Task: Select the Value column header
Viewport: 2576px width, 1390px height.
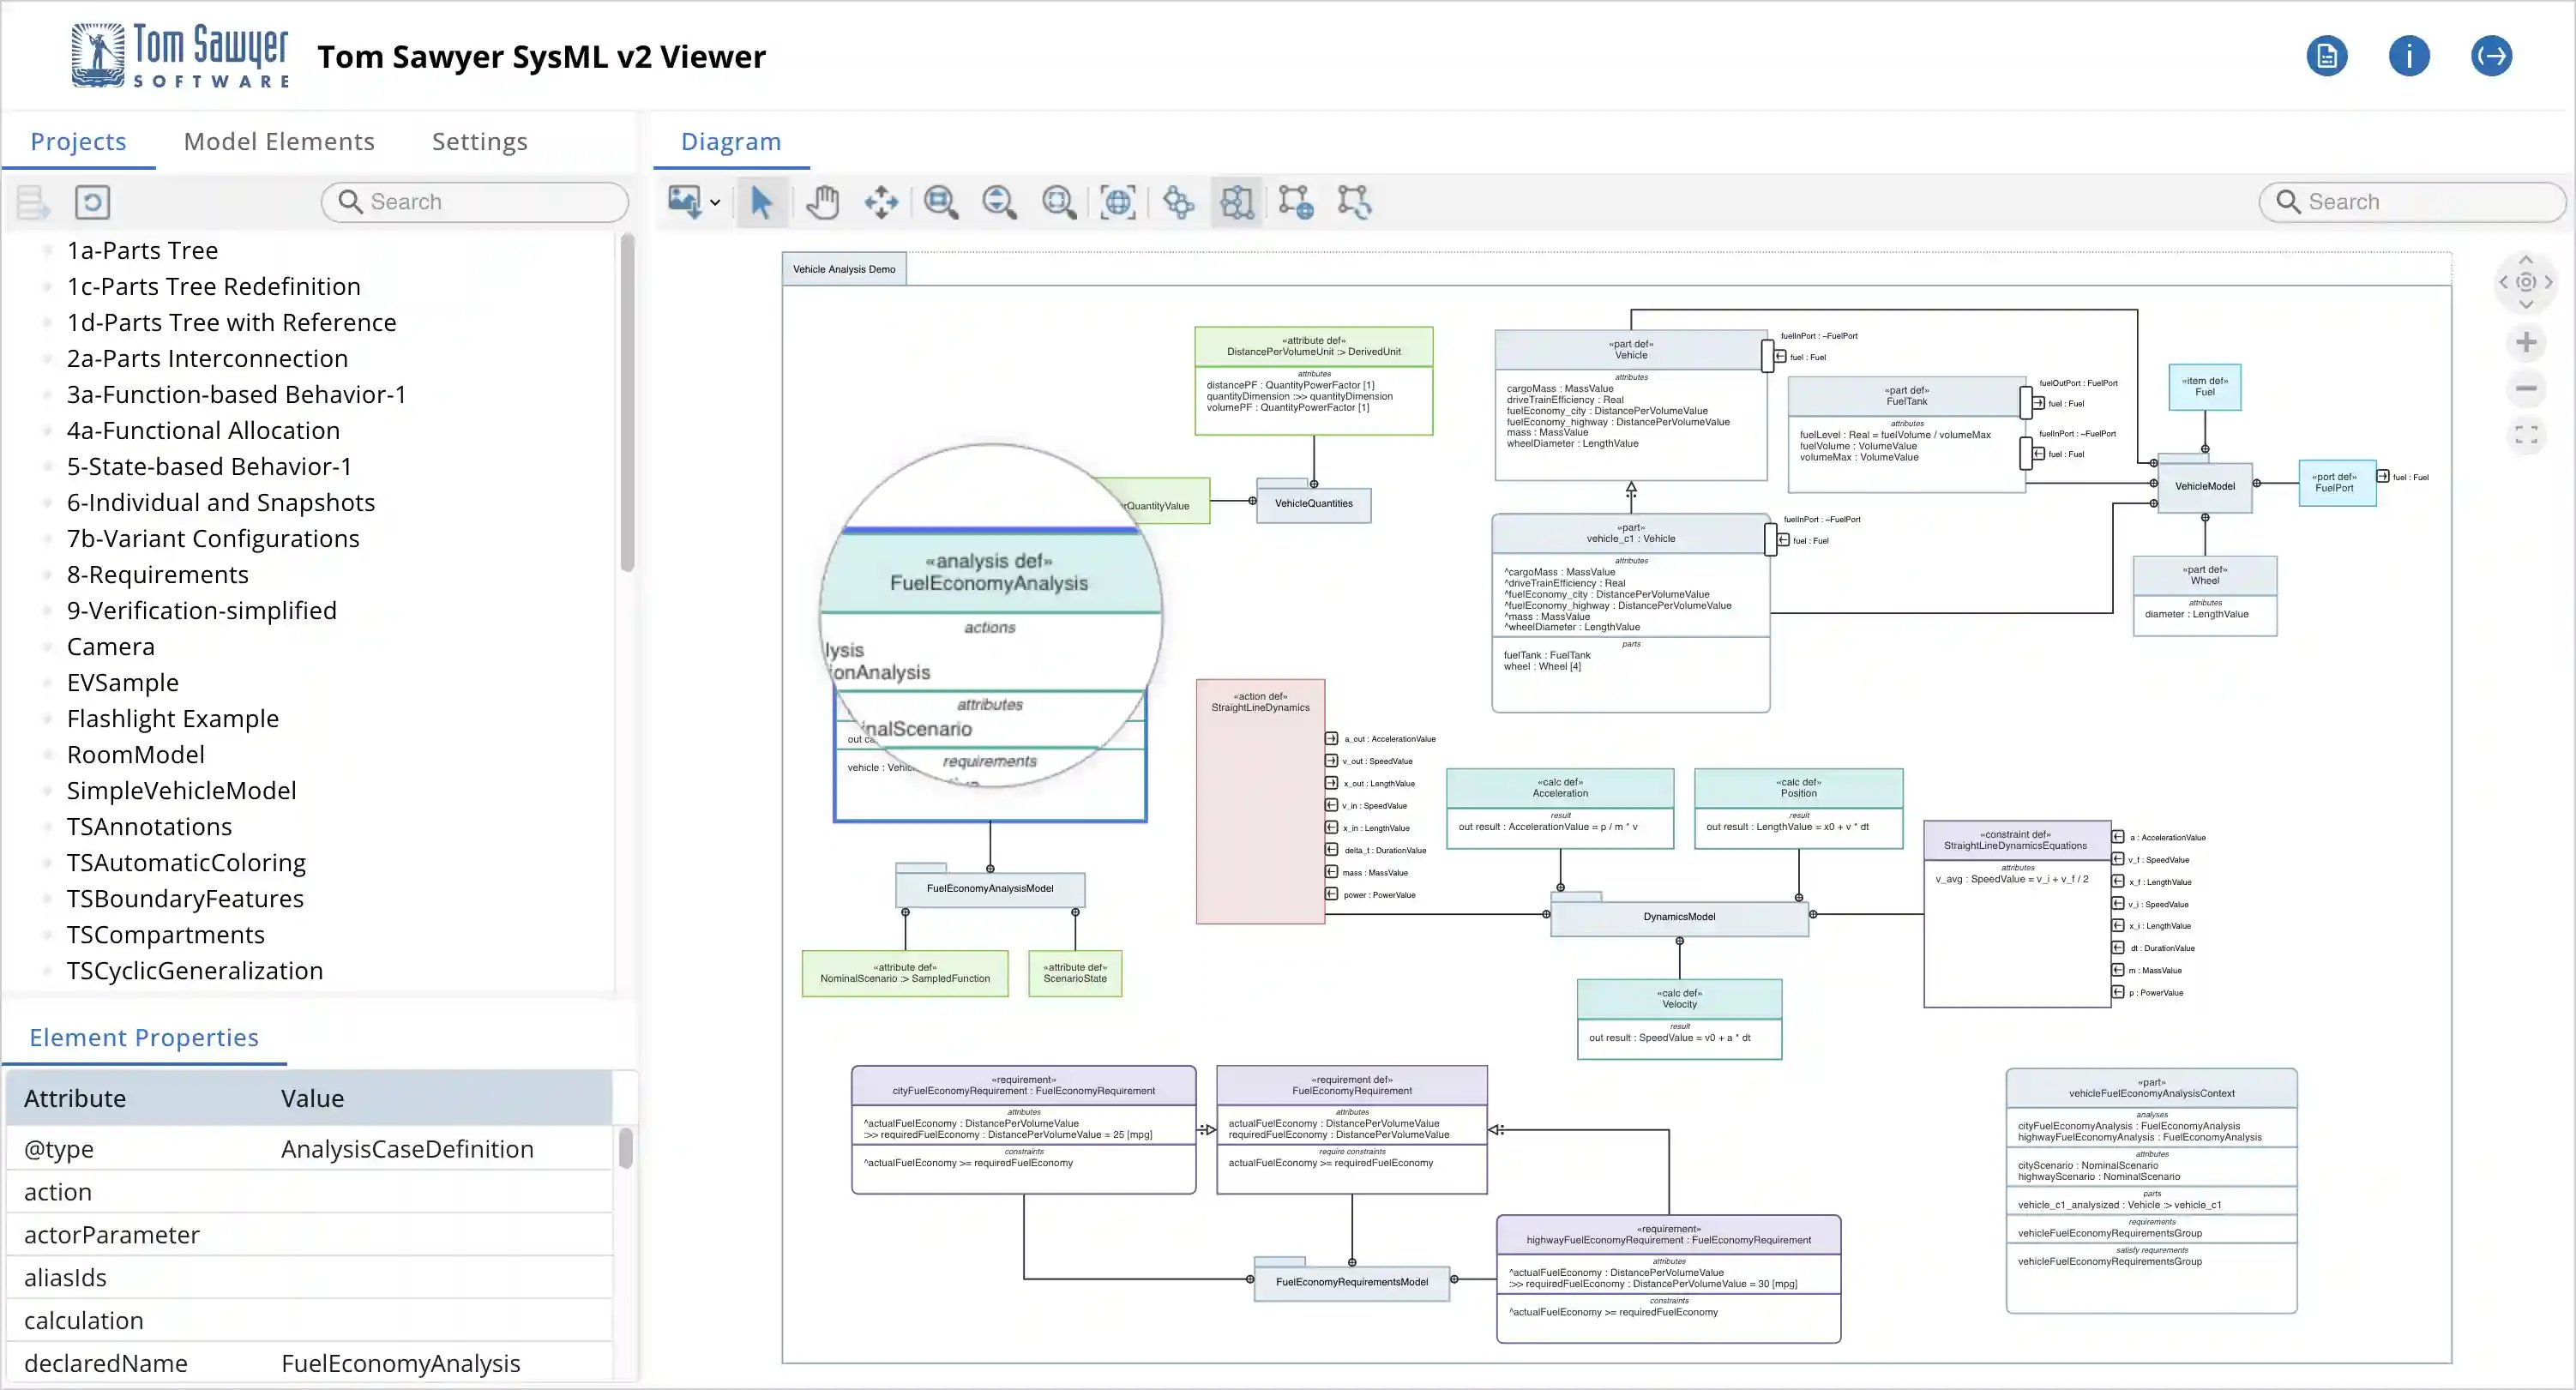Action: (x=312, y=1098)
